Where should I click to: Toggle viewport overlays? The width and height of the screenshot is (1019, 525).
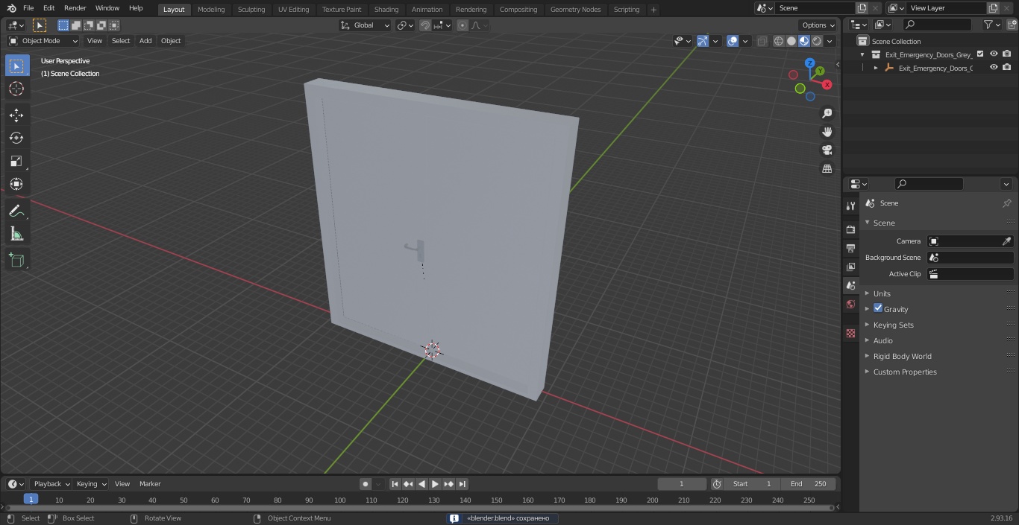click(733, 41)
